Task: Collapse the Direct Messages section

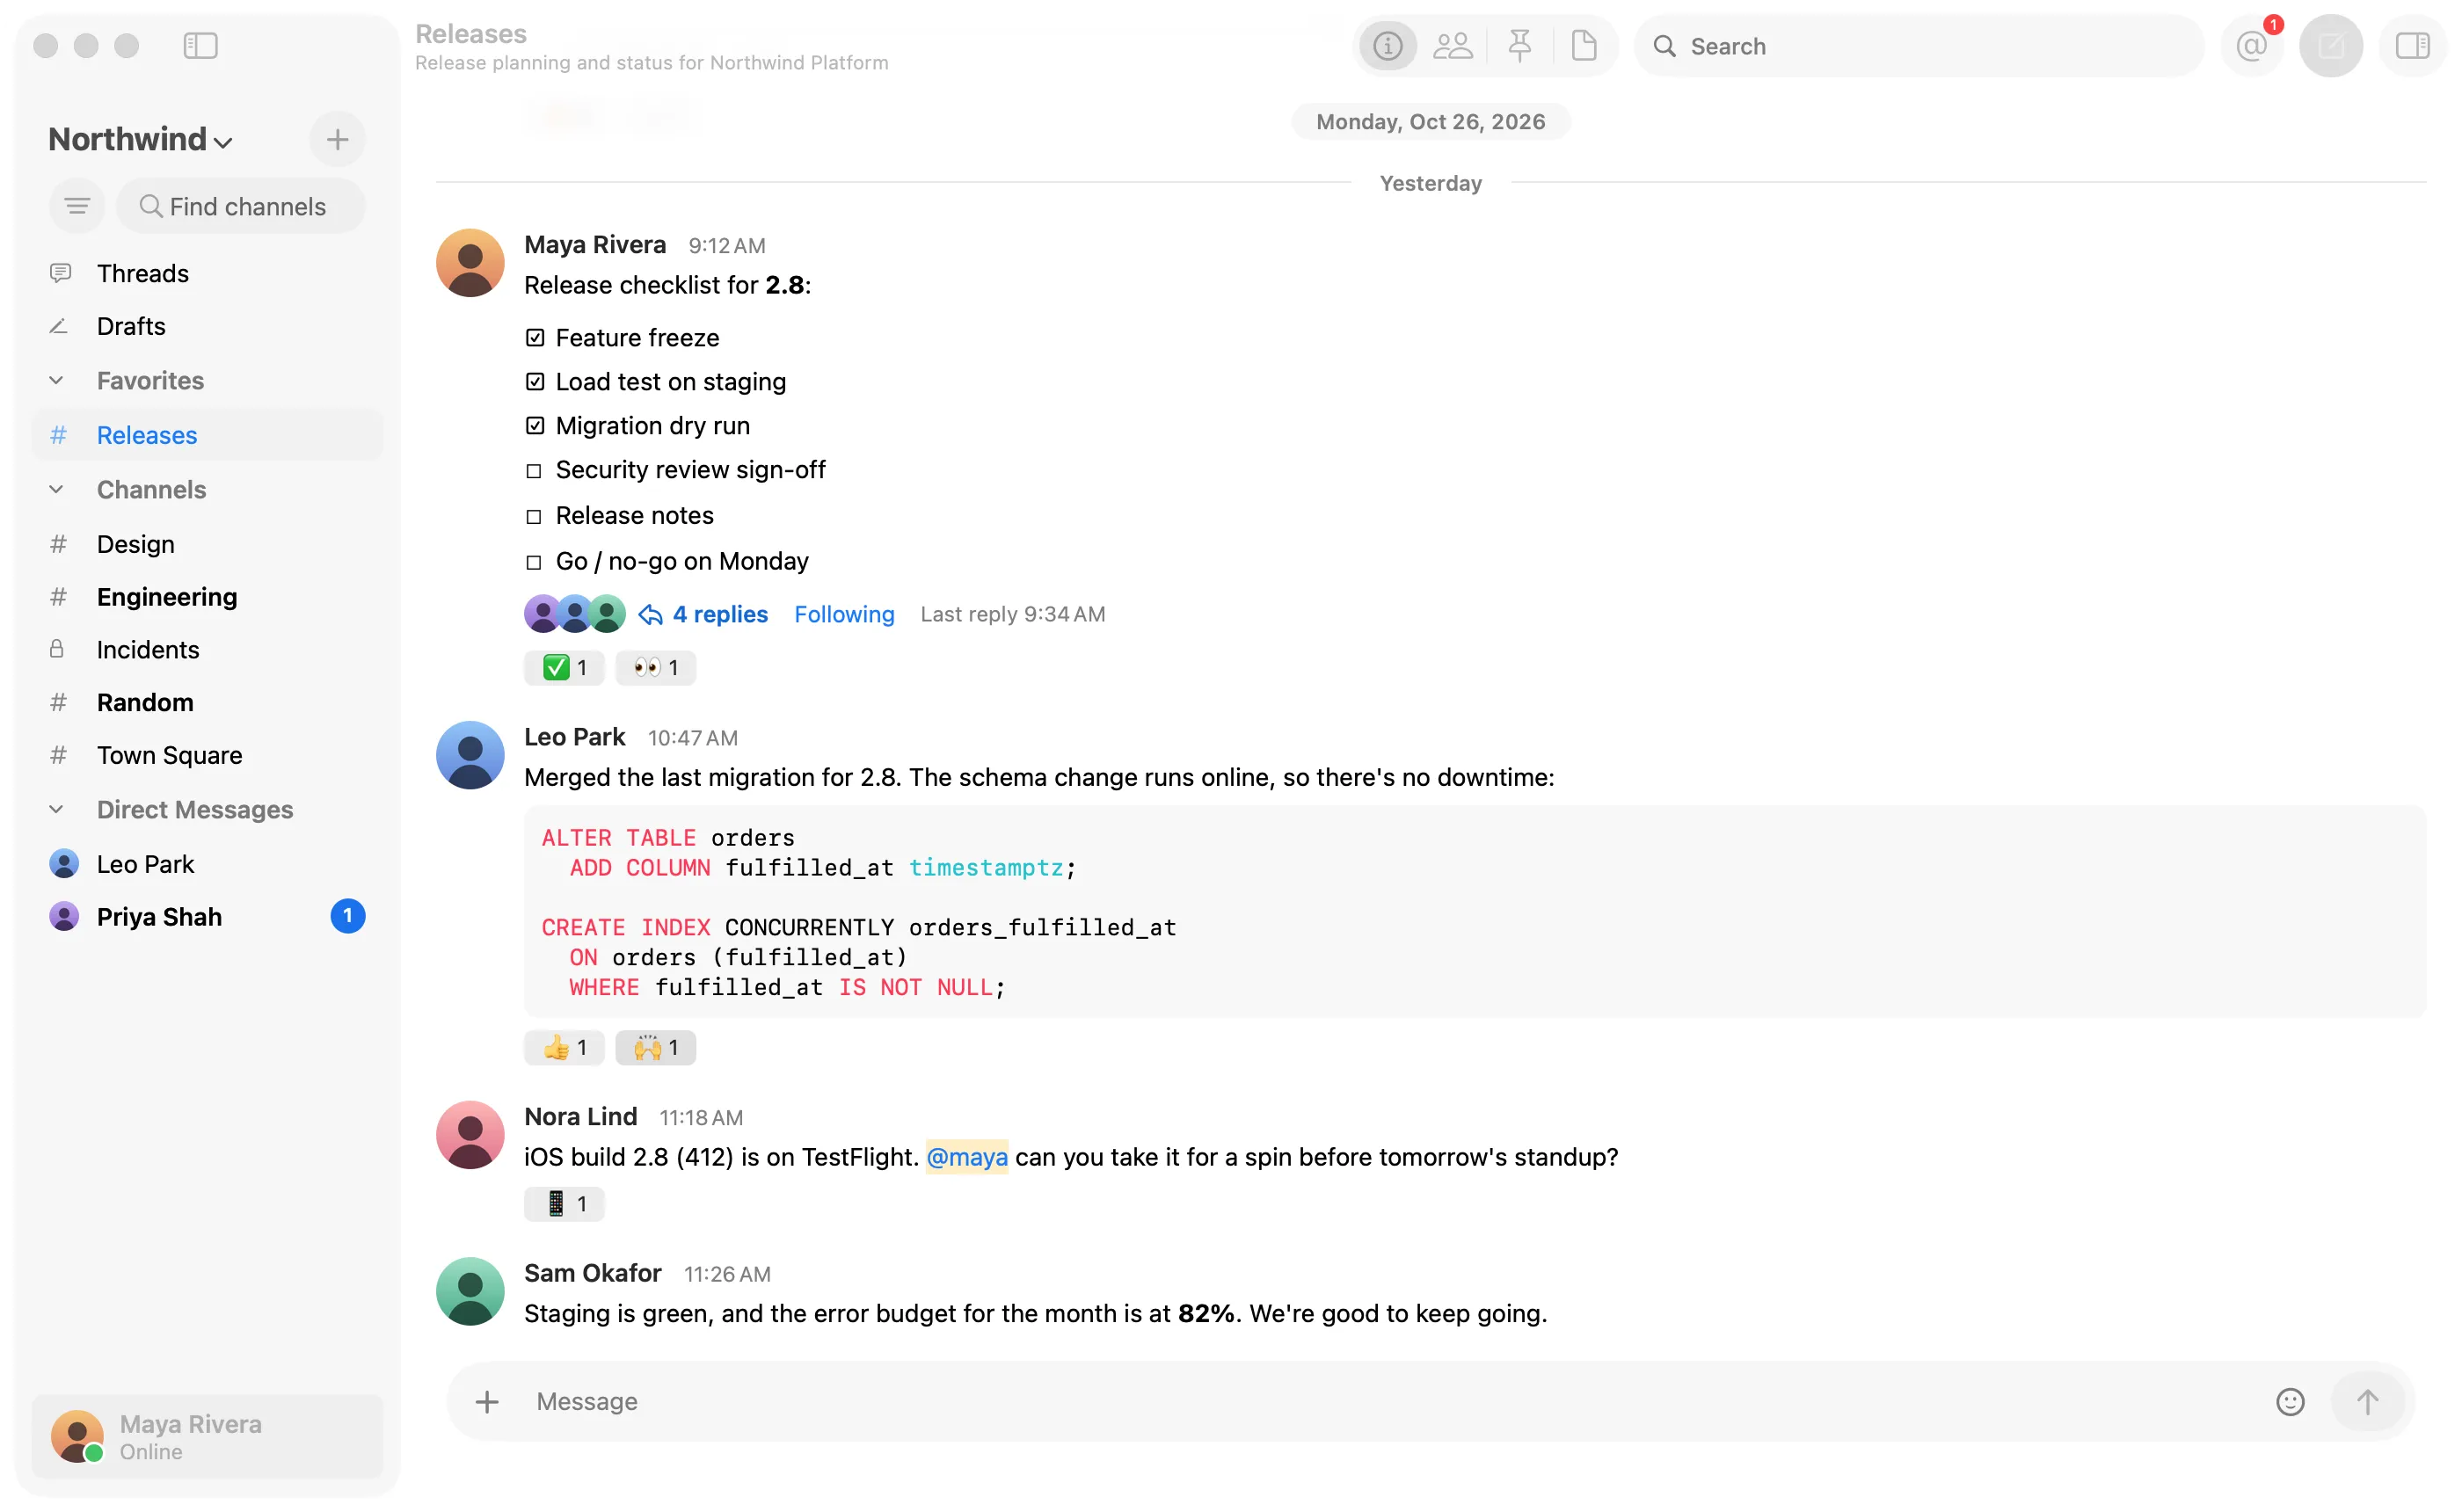Action: 56,809
